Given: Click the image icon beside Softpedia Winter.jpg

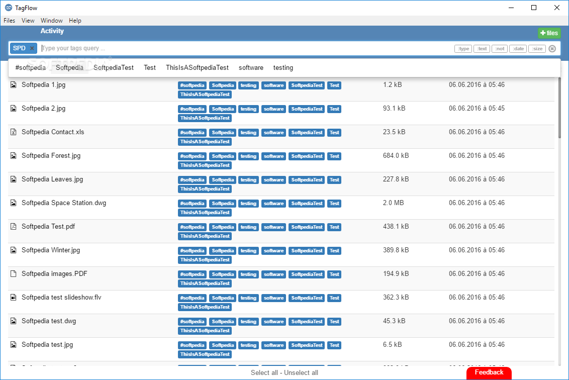Looking at the screenshot, I should click(x=14, y=250).
